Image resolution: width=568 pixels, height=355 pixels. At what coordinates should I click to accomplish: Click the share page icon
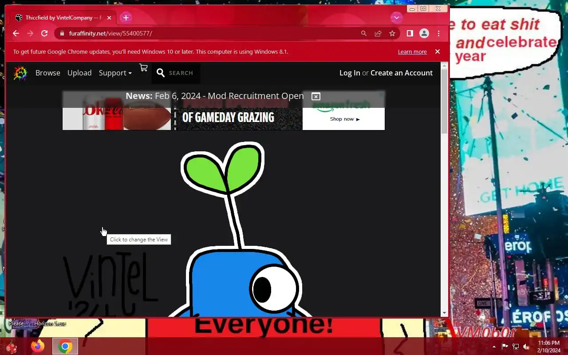[378, 33]
